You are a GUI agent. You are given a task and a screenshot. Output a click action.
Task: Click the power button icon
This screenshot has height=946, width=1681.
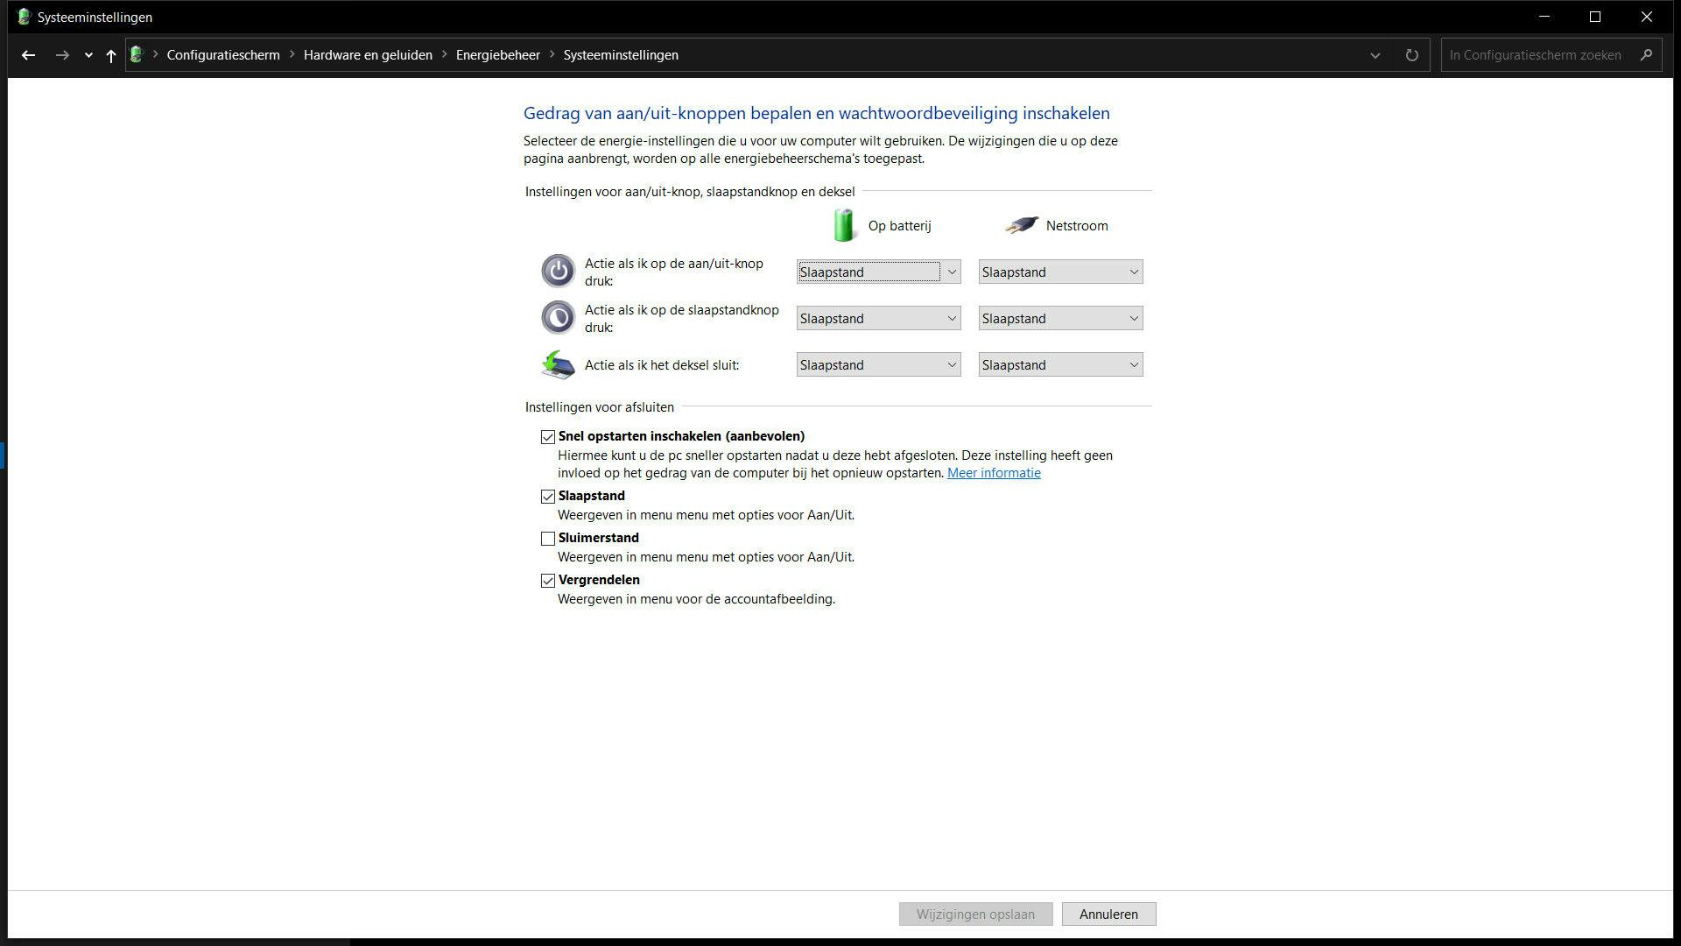pos(558,272)
